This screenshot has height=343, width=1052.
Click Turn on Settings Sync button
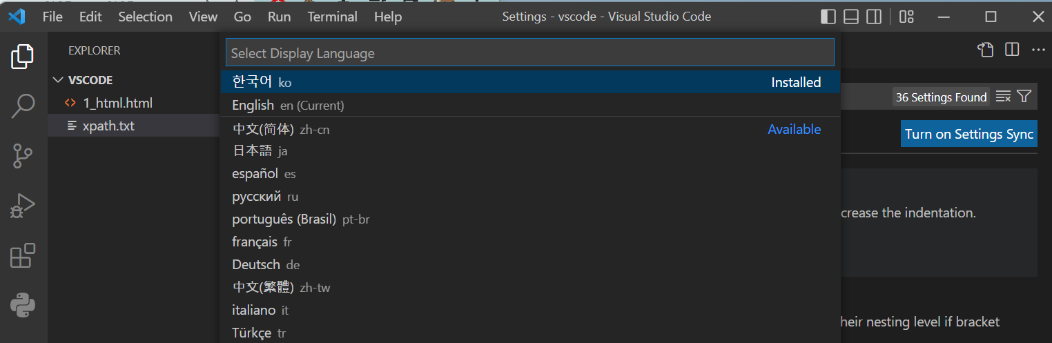[969, 134]
